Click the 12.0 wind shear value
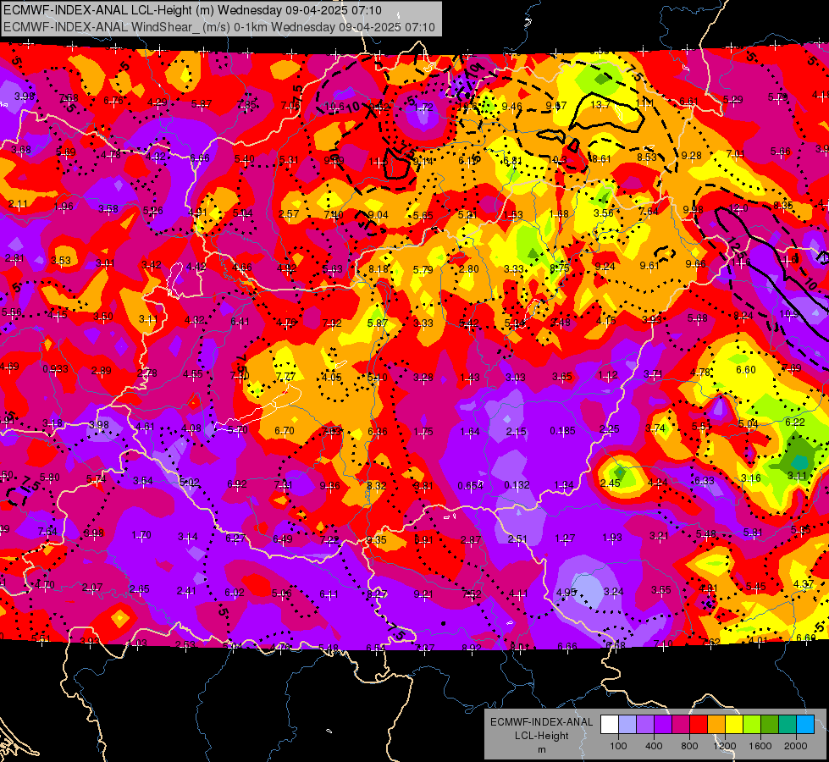829x762 pixels. click(x=738, y=207)
